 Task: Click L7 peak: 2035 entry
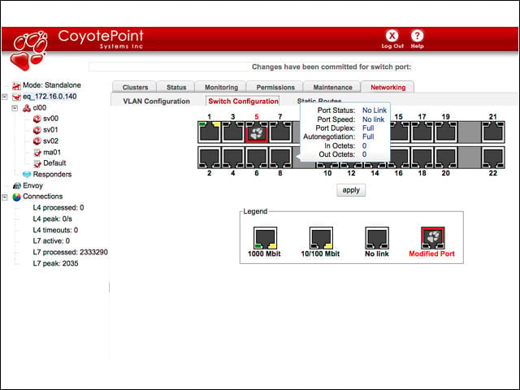(x=55, y=263)
